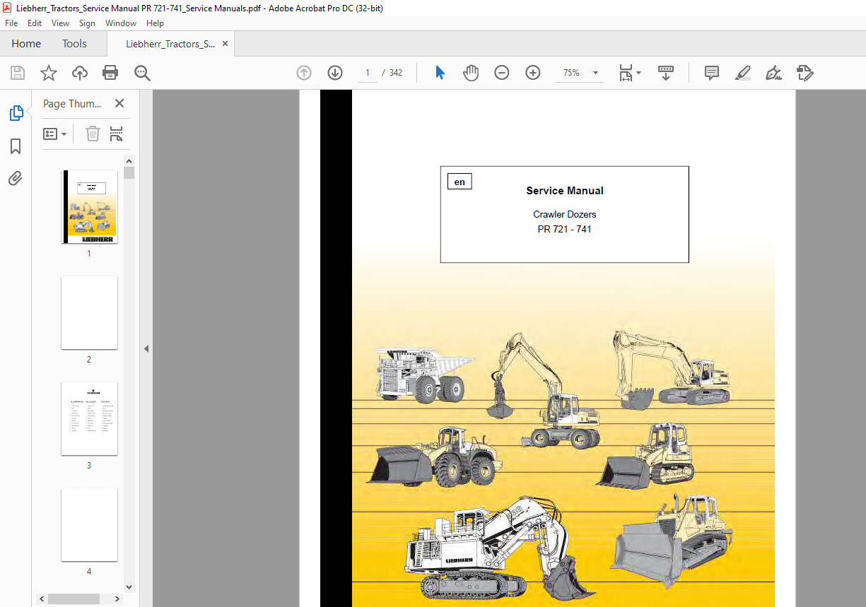The image size is (866, 607).
Task: Close the Liebherr_Tractors document tab
Action: 226,43
